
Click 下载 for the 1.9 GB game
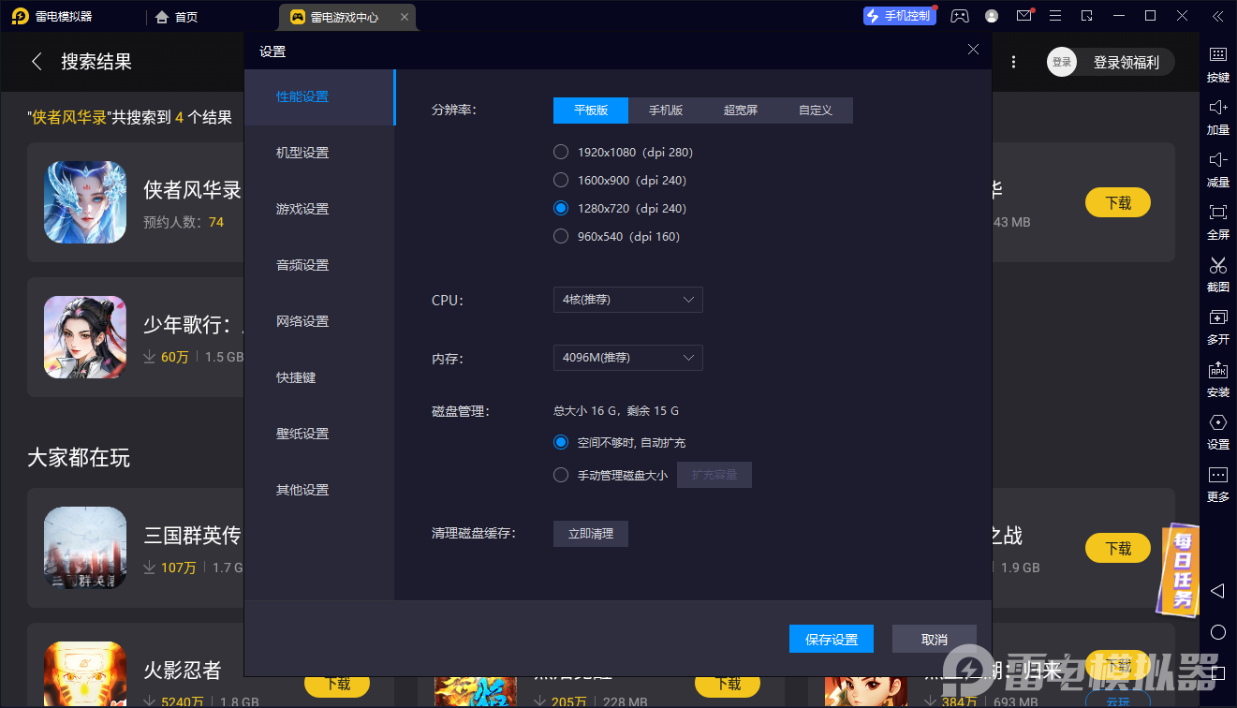click(1118, 548)
